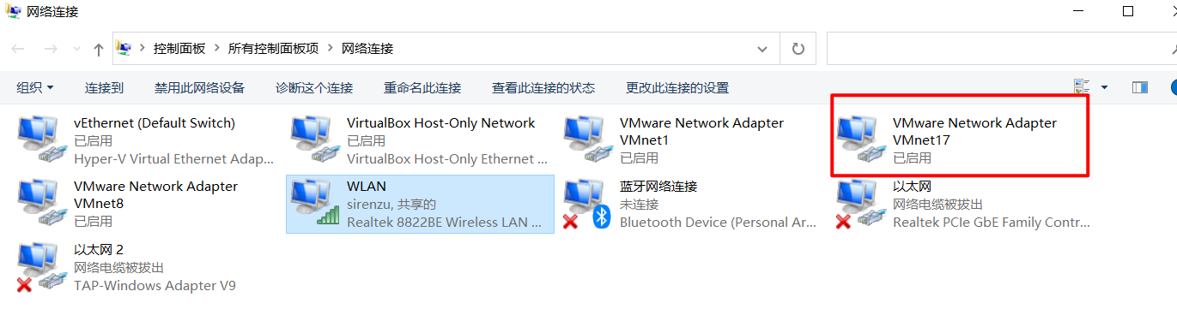
Task: Toggle the preview pane button
Action: [x=1140, y=87]
